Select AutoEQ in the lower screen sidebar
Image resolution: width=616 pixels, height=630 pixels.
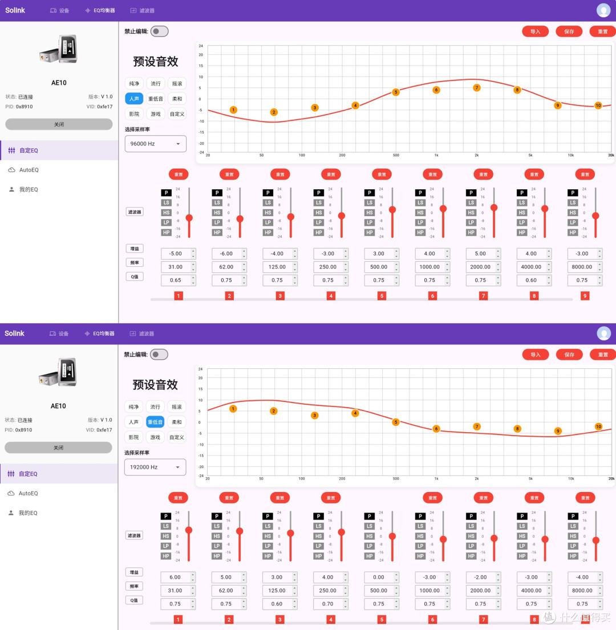point(59,493)
